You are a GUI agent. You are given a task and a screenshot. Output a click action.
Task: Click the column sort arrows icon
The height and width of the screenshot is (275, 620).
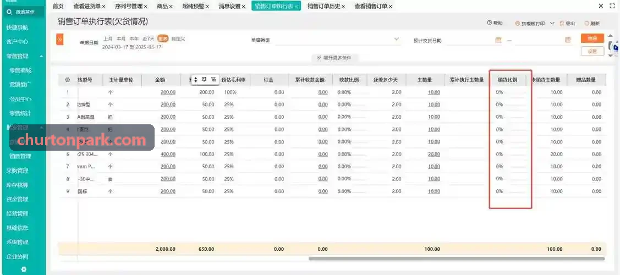click(x=196, y=80)
